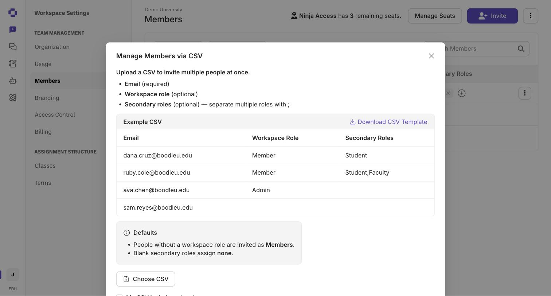Click the info icon beside Defaults

coord(127,233)
